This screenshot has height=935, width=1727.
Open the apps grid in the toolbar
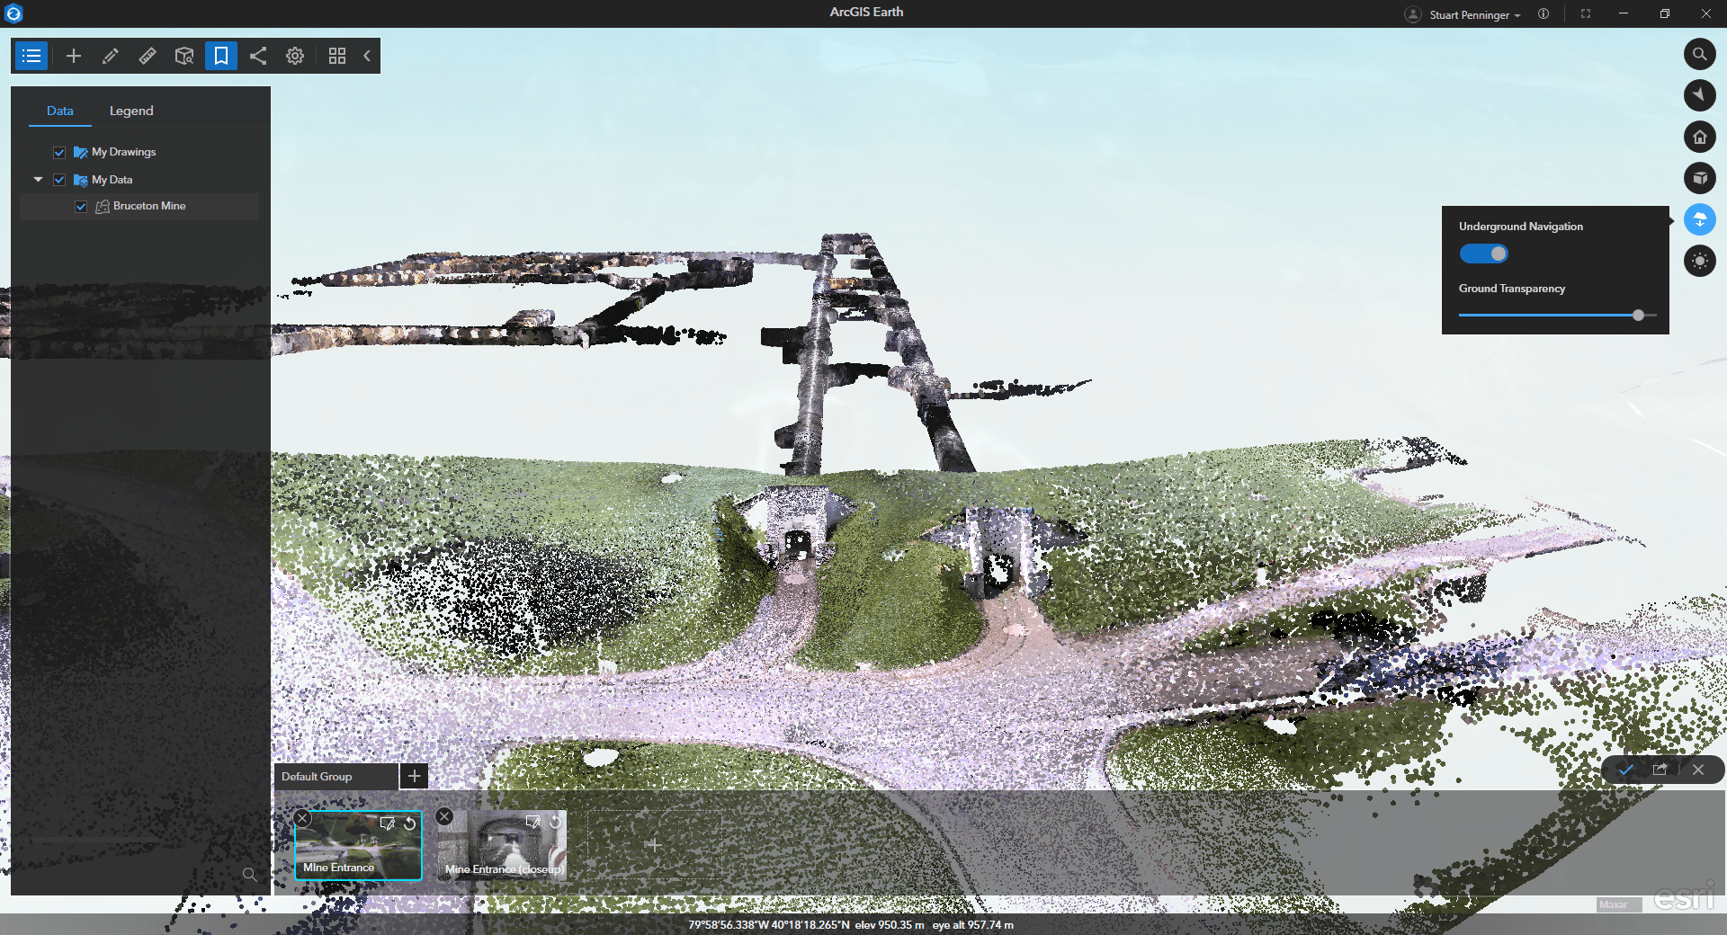[337, 56]
